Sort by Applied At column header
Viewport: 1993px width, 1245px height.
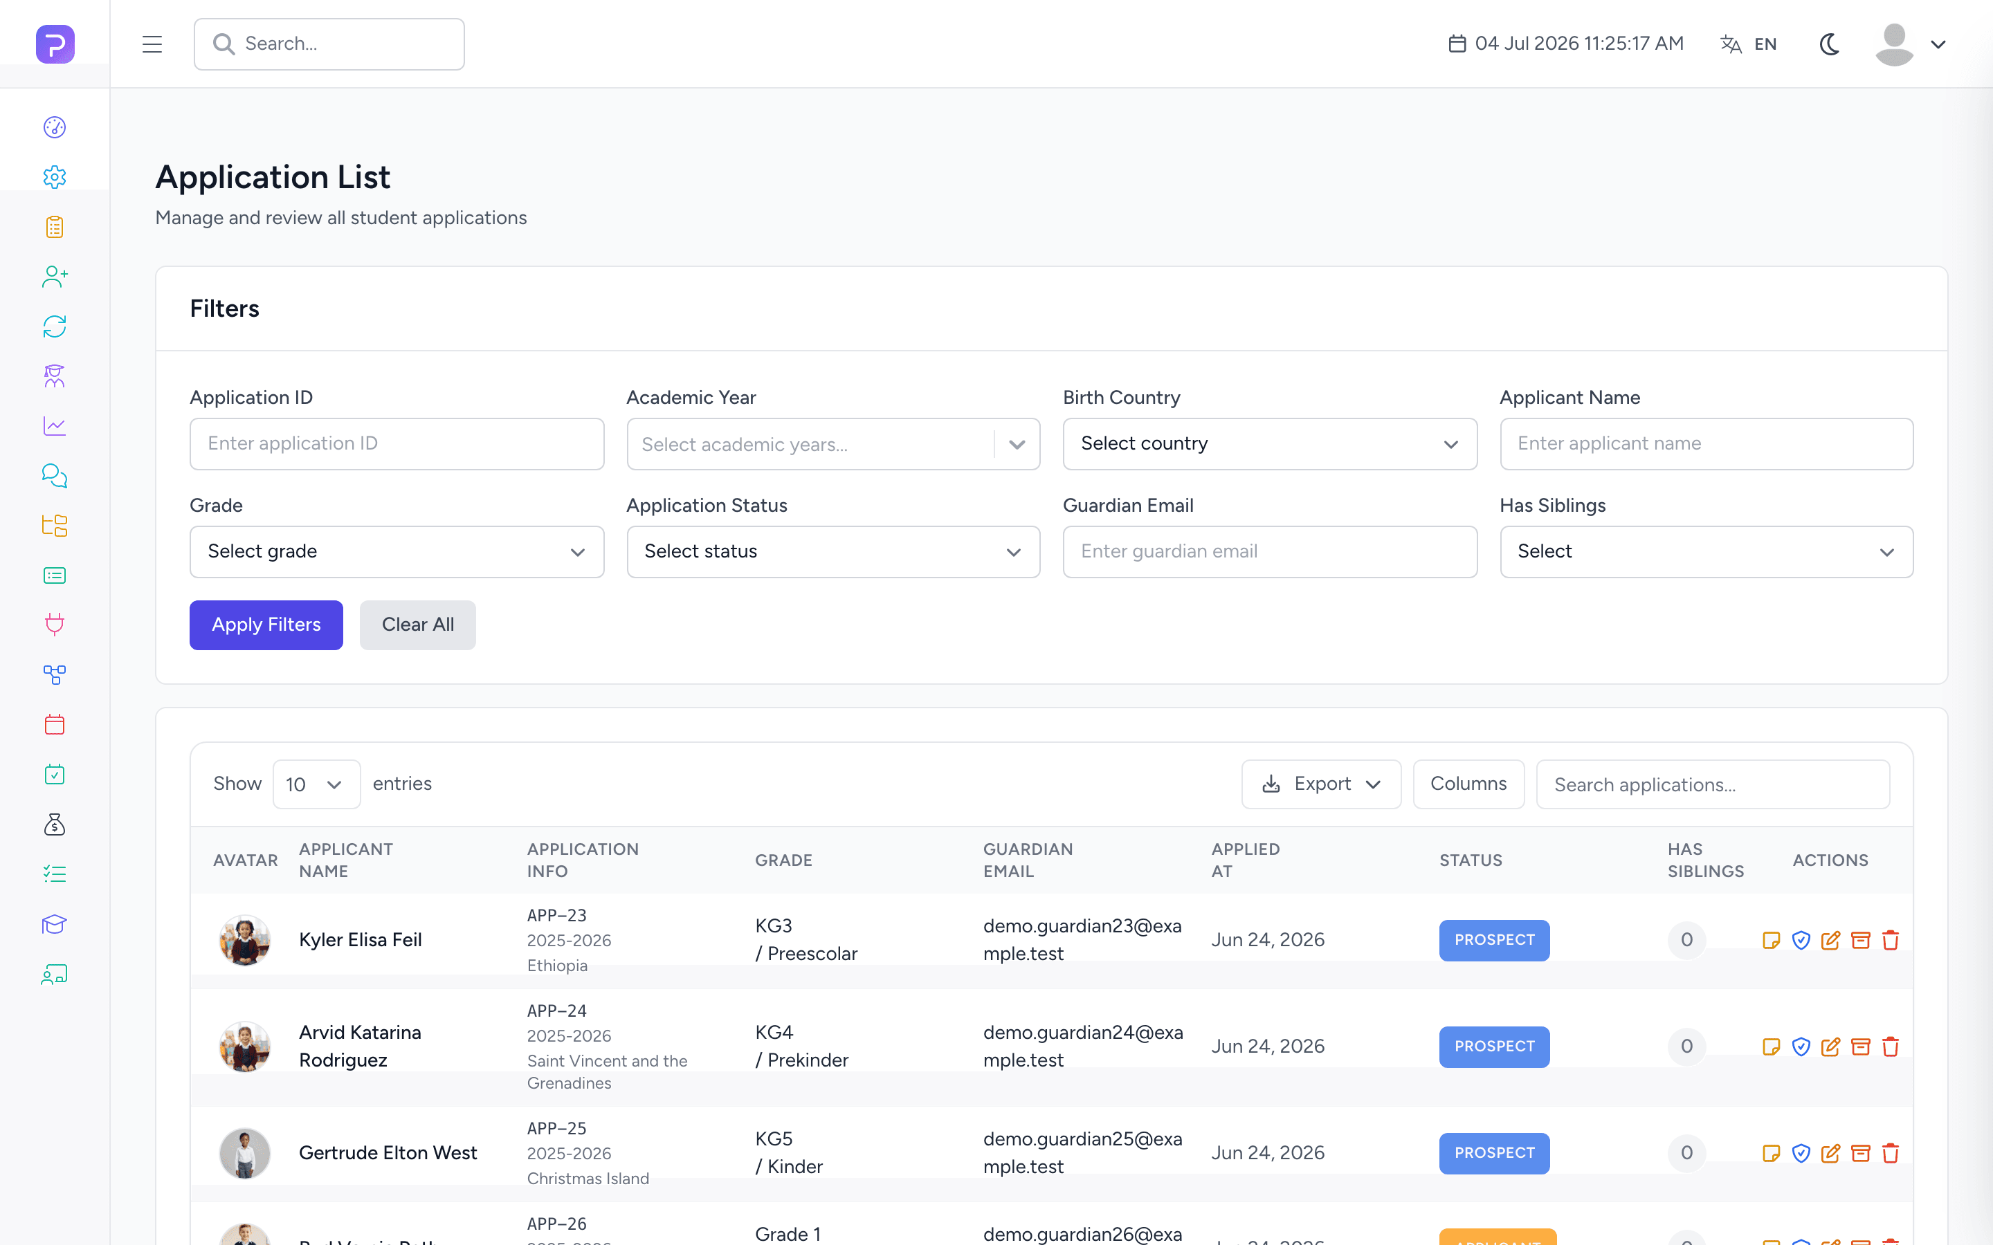[x=1245, y=860]
